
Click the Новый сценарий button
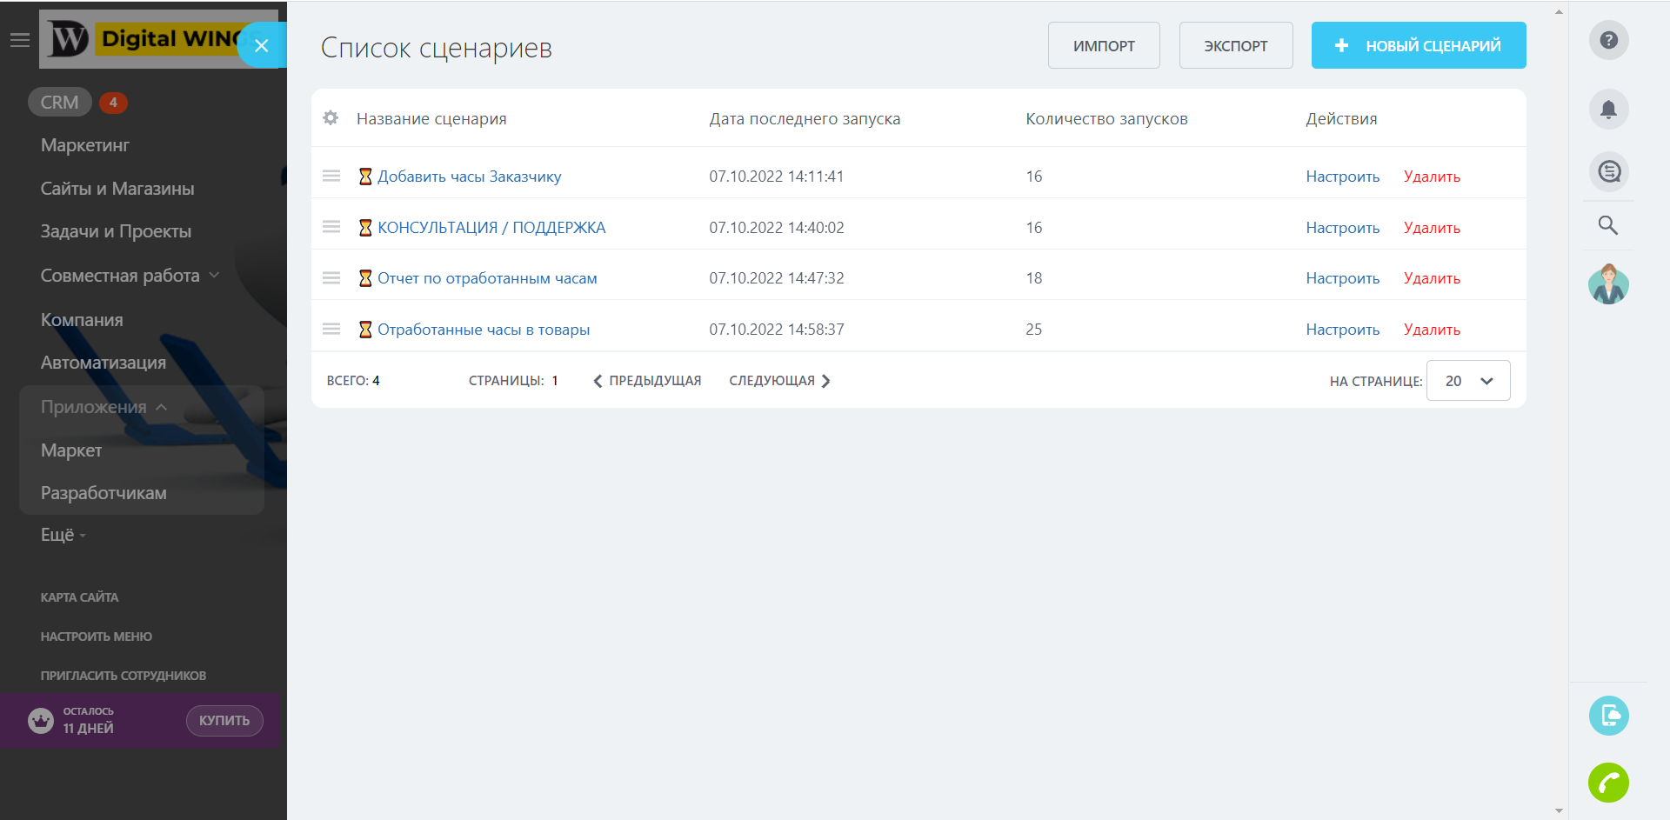coord(1418,45)
